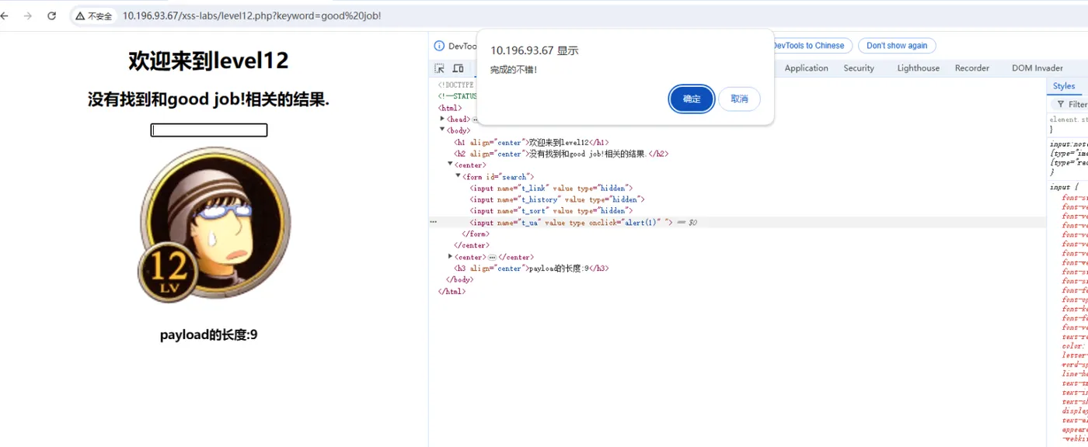Image resolution: width=1088 pixels, height=447 pixels.
Task: Click "Don't show again" in DevTools banner
Action: click(x=897, y=46)
